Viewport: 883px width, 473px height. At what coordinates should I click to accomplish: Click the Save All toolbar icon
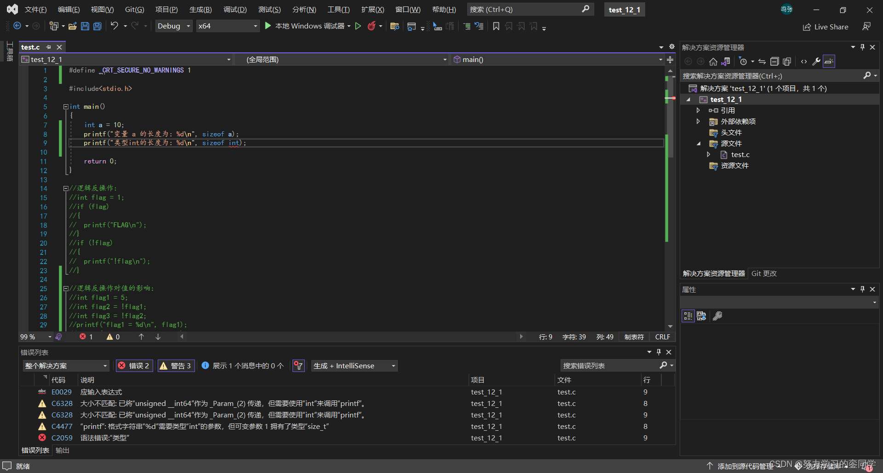(x=97, y=26)
